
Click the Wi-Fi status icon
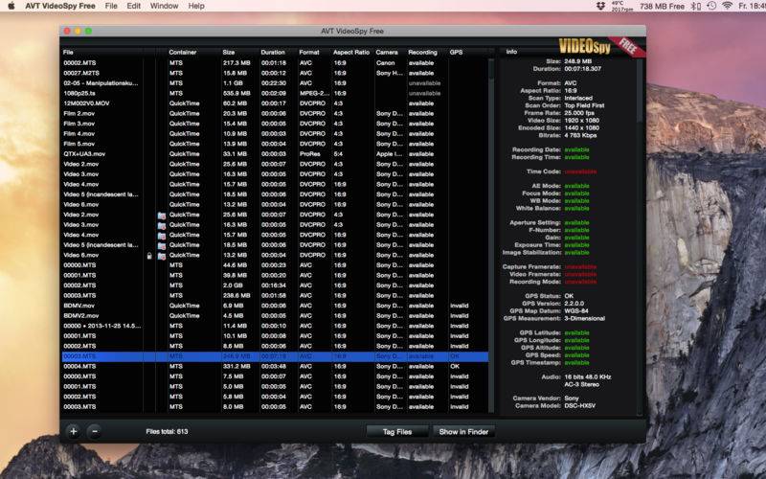pos(728,6)
